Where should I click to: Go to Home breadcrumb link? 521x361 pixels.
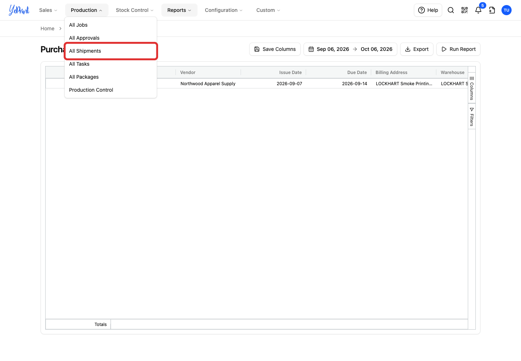click(47, 29)
